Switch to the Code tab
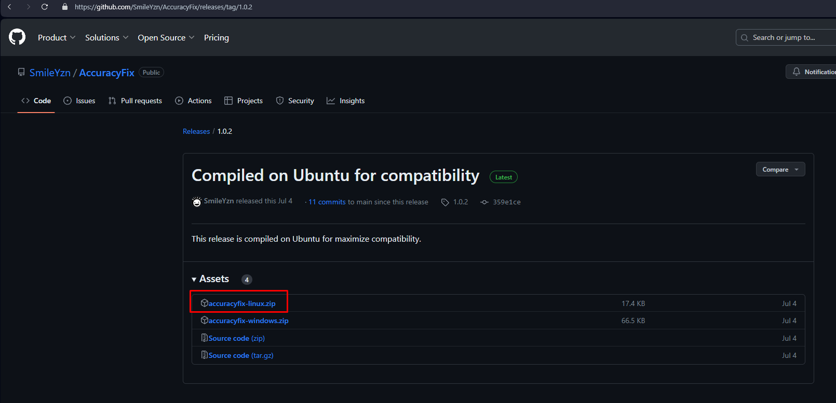This screenshot has width=836, height=403. click(x=36, y=101)
